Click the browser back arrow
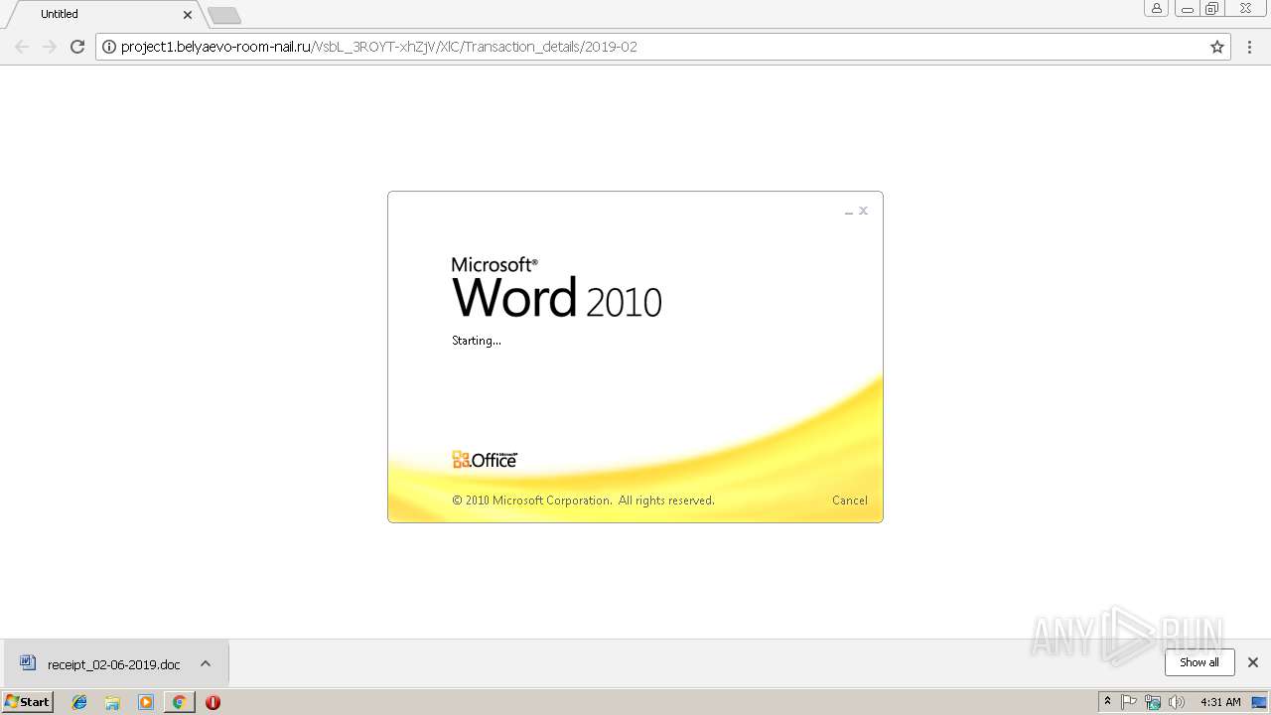The image size is (1271, 715). click(22, 47)
